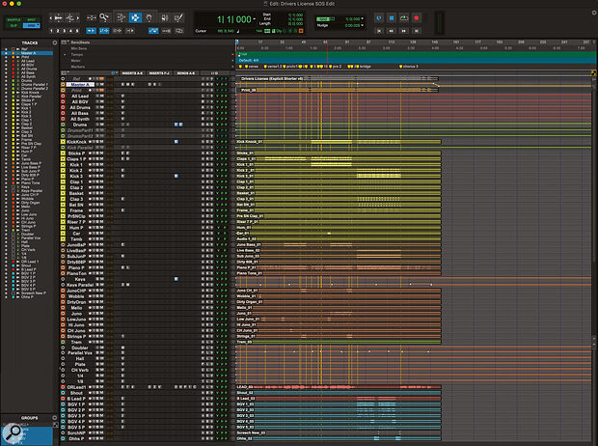Activate the Selector tool
Viewport: 598px width, 446px height.
pyautogui.click(x=135, y=17)
